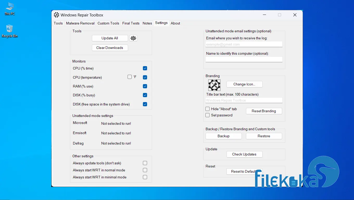Click the computer name identification field
The height and width of the screenshot is (200, 354).
[244, 59]
